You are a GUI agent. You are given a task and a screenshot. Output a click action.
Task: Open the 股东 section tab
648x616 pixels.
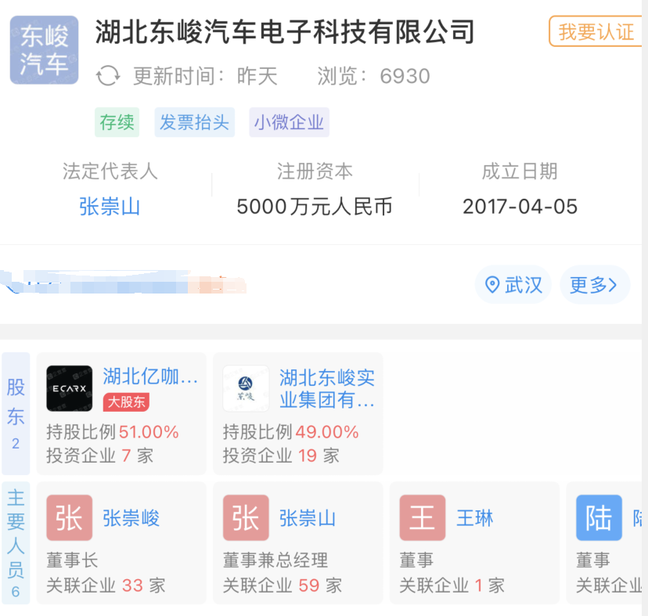point(16,413)
